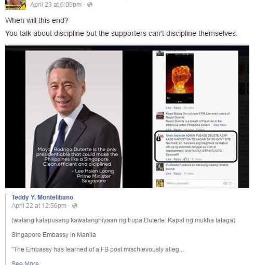Click the flaming fist image in comments
Viewport: 255px width, 265px height.
(180, 78)
